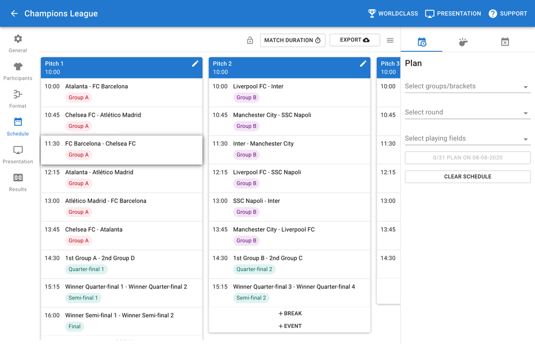Open Participants section in sidebar
This screenshot has width=535, height=344.
(18, 72)
